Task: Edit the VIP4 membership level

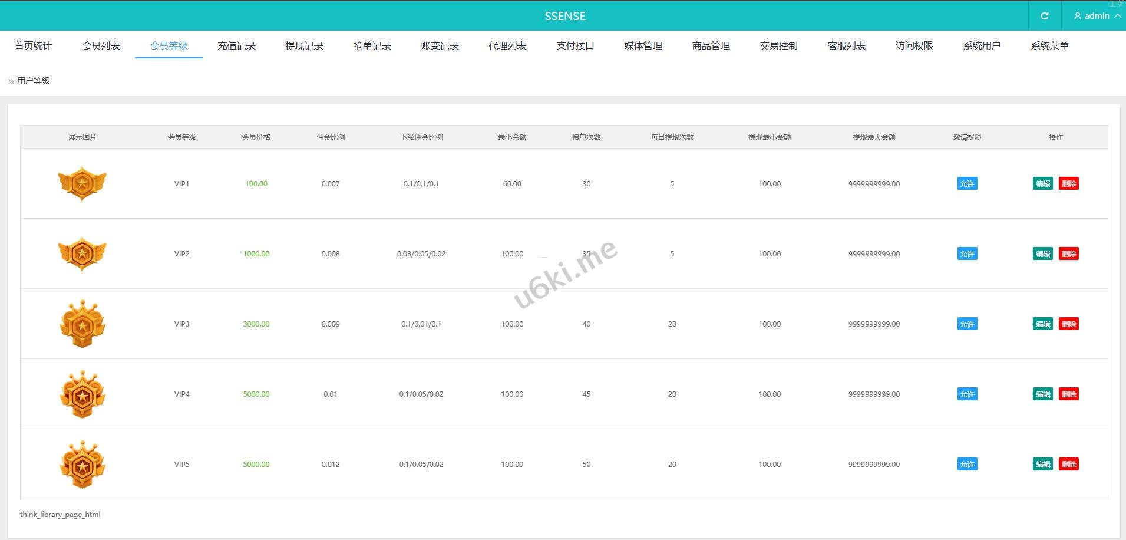Action: coord(1042,394)
